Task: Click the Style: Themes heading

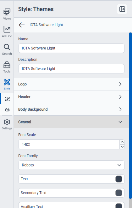Action: tap(36, 9)
